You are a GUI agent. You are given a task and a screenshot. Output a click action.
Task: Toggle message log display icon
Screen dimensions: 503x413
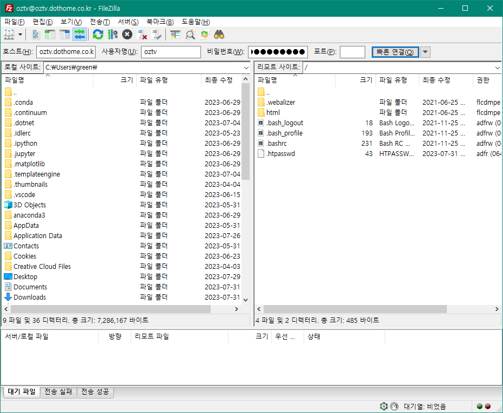36,35
